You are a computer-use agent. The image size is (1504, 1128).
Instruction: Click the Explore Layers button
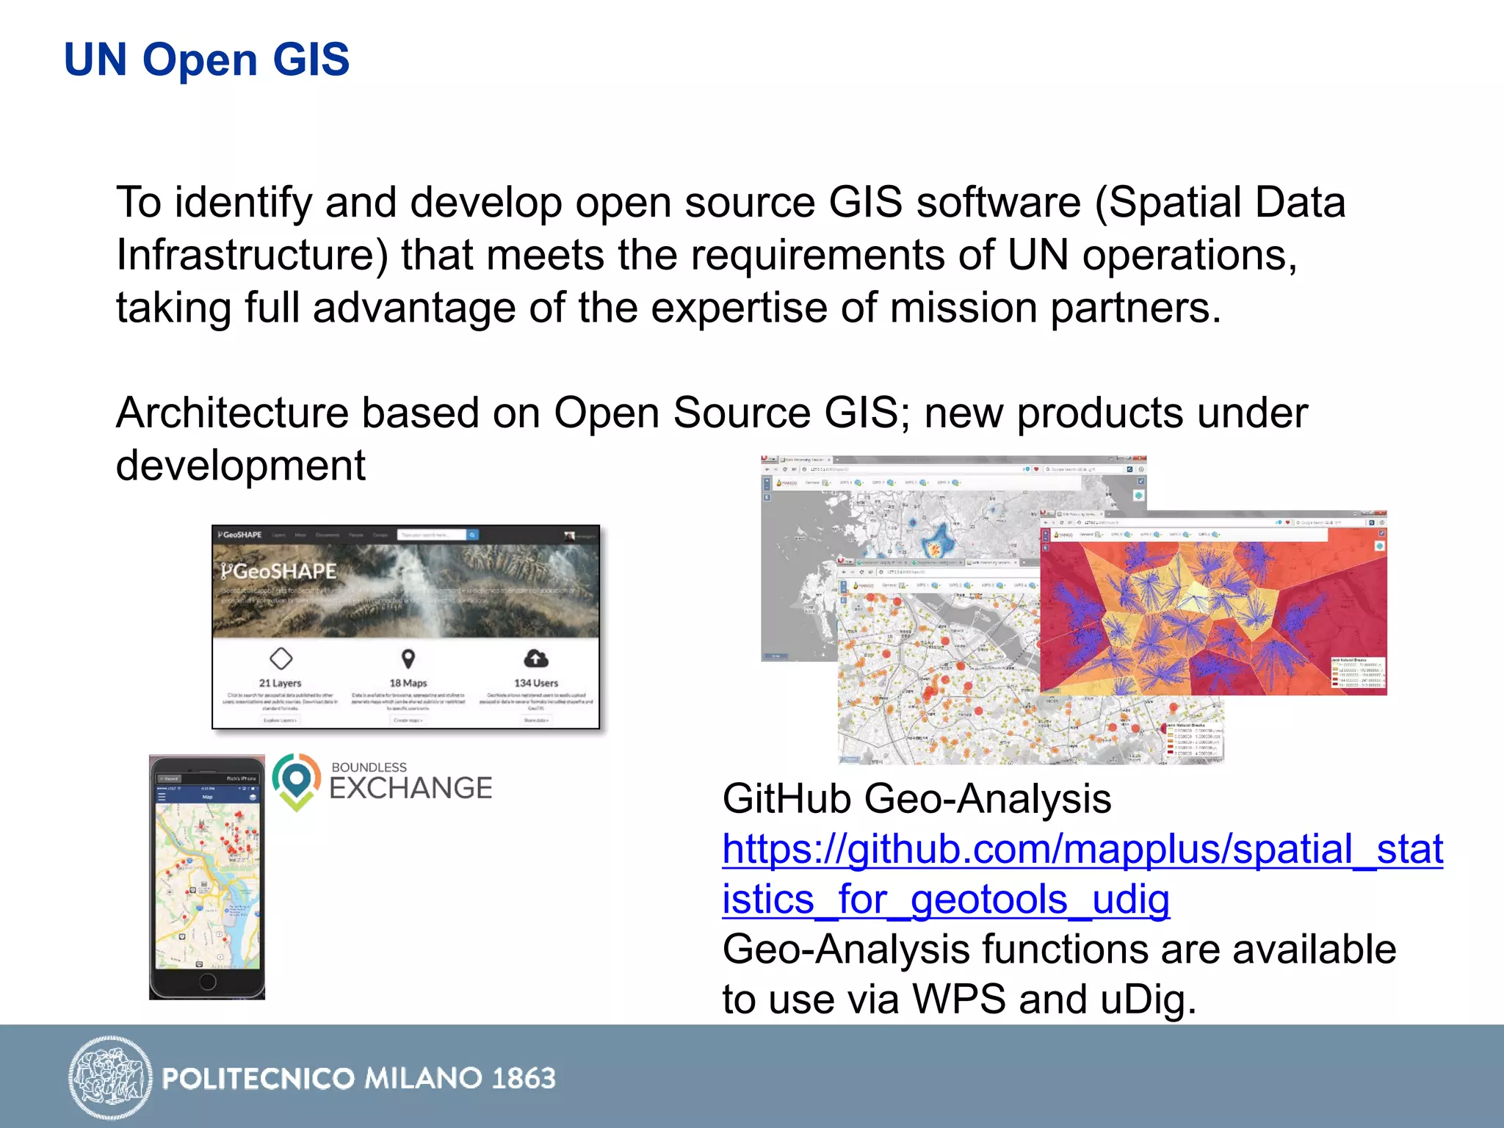point(280,720)
